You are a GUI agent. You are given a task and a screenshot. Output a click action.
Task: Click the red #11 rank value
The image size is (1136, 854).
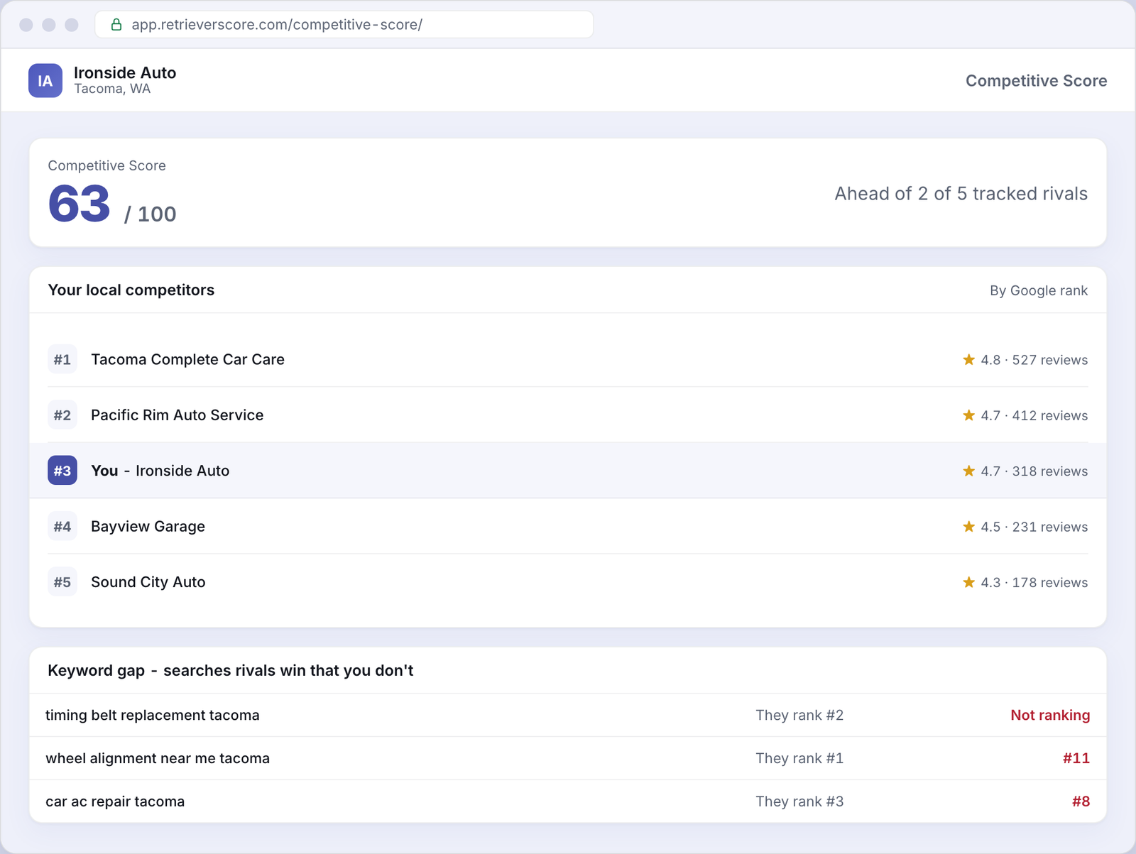click(x=1076, y=758)
